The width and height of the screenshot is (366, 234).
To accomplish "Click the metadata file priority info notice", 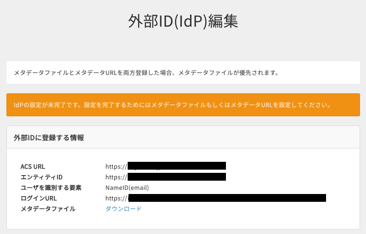I will click(x=183, y=73).
